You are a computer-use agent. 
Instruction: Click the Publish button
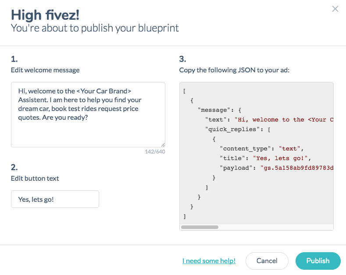click(318, 261)
